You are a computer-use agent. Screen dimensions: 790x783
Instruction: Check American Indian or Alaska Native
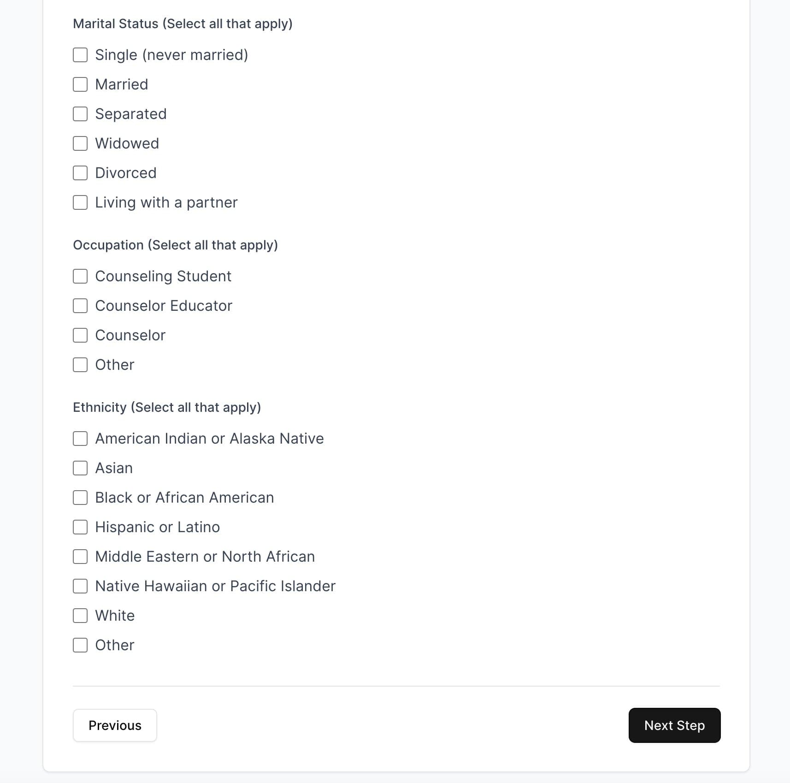[80, 439]
